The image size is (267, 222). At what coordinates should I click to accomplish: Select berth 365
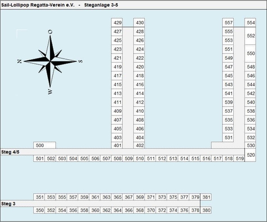tap(117, 197)
